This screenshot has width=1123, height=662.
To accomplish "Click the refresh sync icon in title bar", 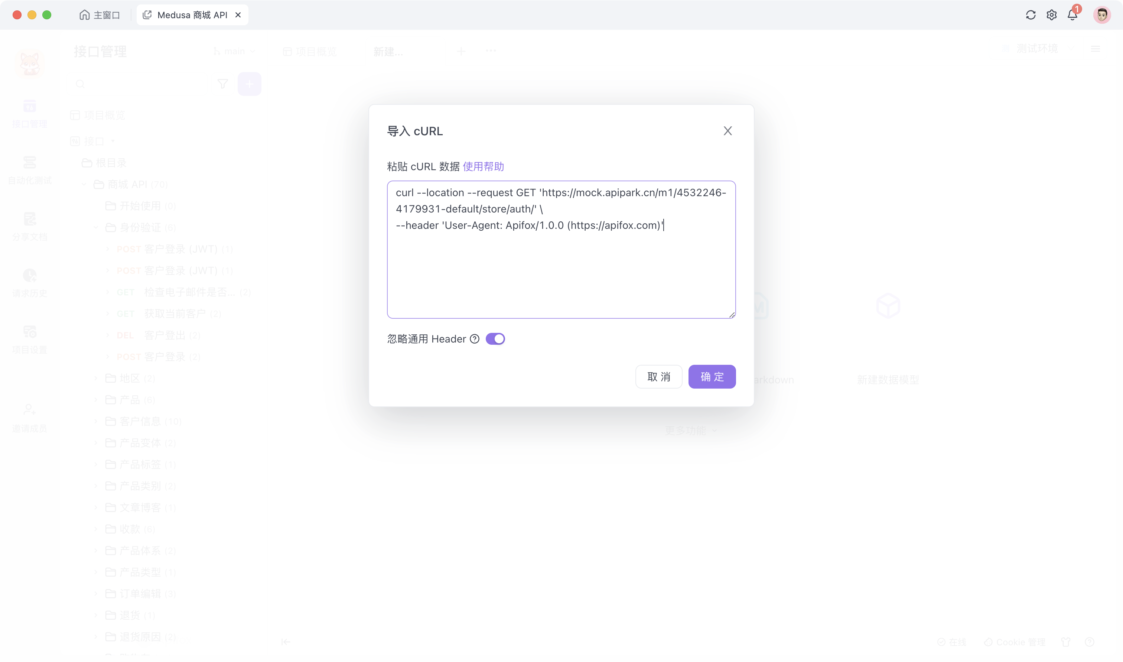I will tap(1030, 15).
